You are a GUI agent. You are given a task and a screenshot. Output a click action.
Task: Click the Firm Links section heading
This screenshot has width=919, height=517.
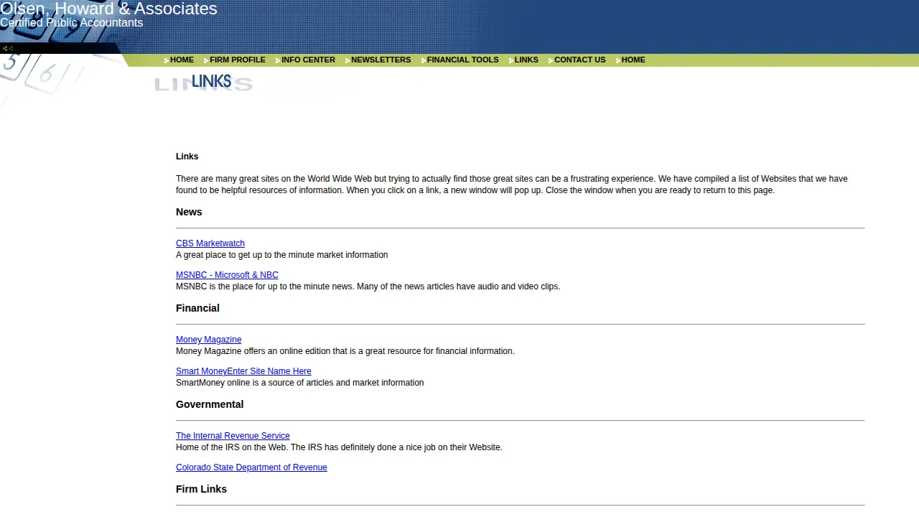(201, 489)
